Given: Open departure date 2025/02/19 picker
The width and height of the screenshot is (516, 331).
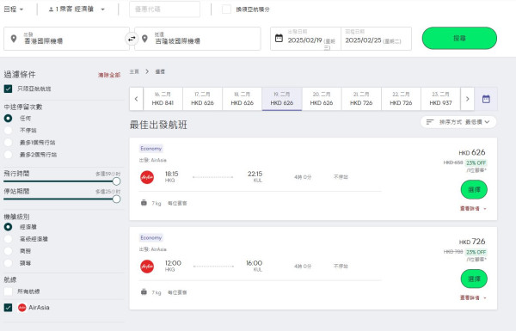Looking at the screenshot, I should [305, 39].
